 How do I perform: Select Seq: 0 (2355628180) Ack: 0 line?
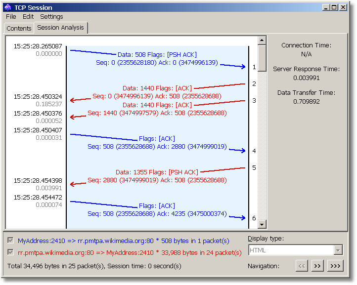[157, 63]
